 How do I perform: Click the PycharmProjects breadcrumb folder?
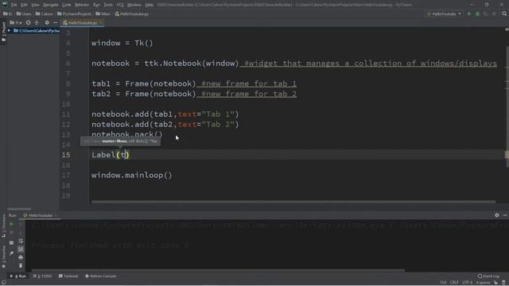(x=74, y=14)
